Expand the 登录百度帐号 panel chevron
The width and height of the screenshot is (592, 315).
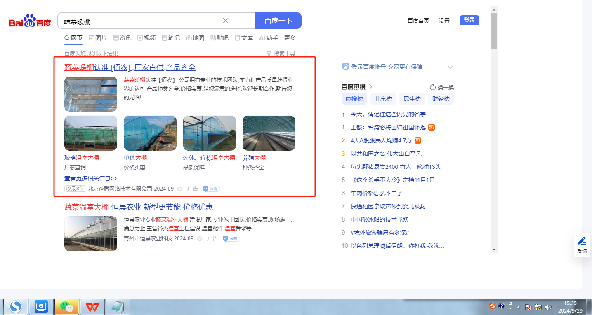click(450, 67)
